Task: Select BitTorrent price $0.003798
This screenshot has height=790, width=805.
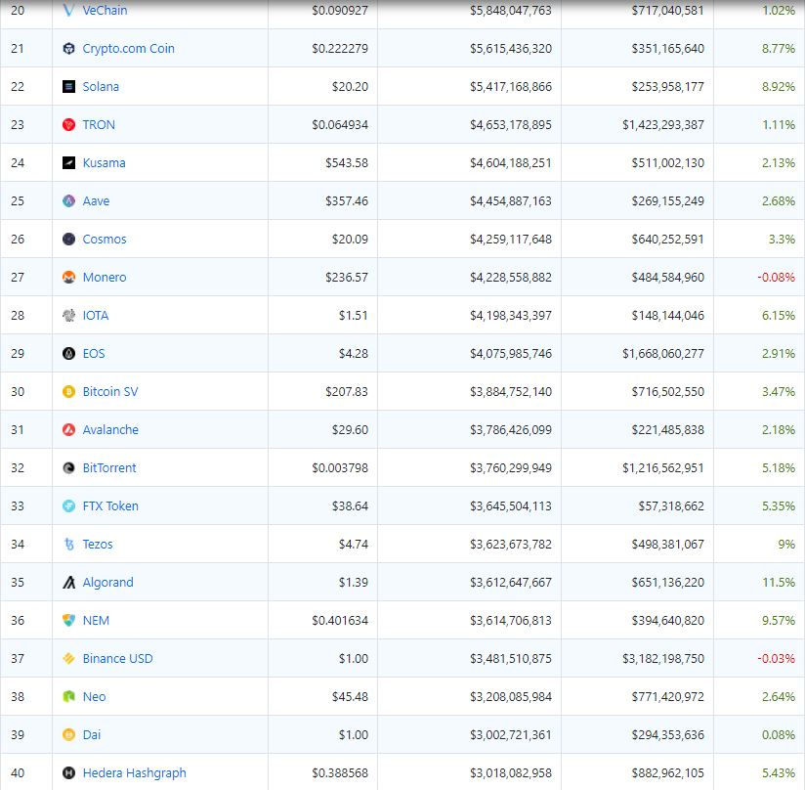Action: pyautogui.click(x=340, y=467)
